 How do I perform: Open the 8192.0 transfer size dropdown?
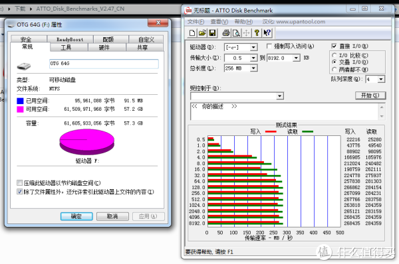point(296,58)
